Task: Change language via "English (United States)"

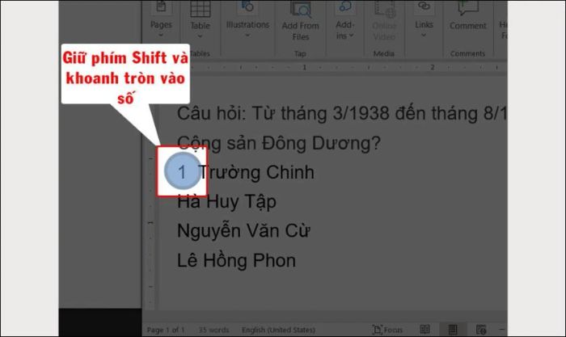Action: [278, 330]
